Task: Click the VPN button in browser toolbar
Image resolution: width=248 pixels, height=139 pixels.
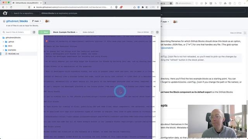Action: point(152,7)
